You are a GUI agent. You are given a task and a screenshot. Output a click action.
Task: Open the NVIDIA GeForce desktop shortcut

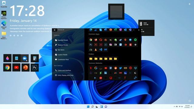(x=4, y=15)
